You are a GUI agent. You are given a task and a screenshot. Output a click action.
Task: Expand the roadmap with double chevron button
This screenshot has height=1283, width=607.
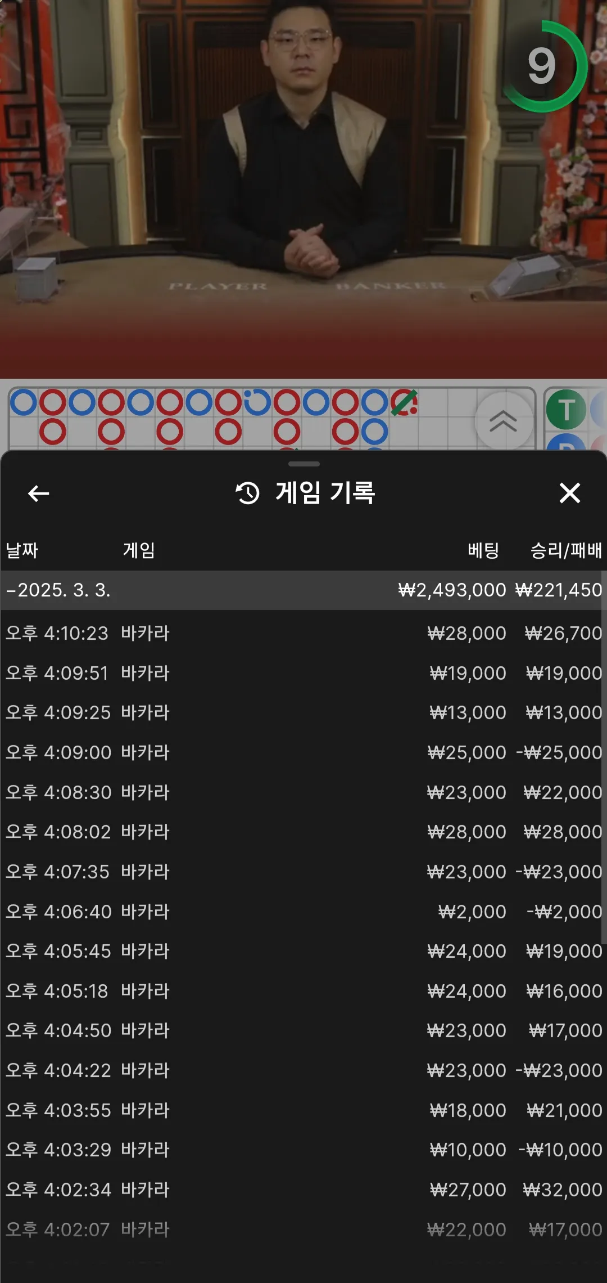[x=504, y=420]
